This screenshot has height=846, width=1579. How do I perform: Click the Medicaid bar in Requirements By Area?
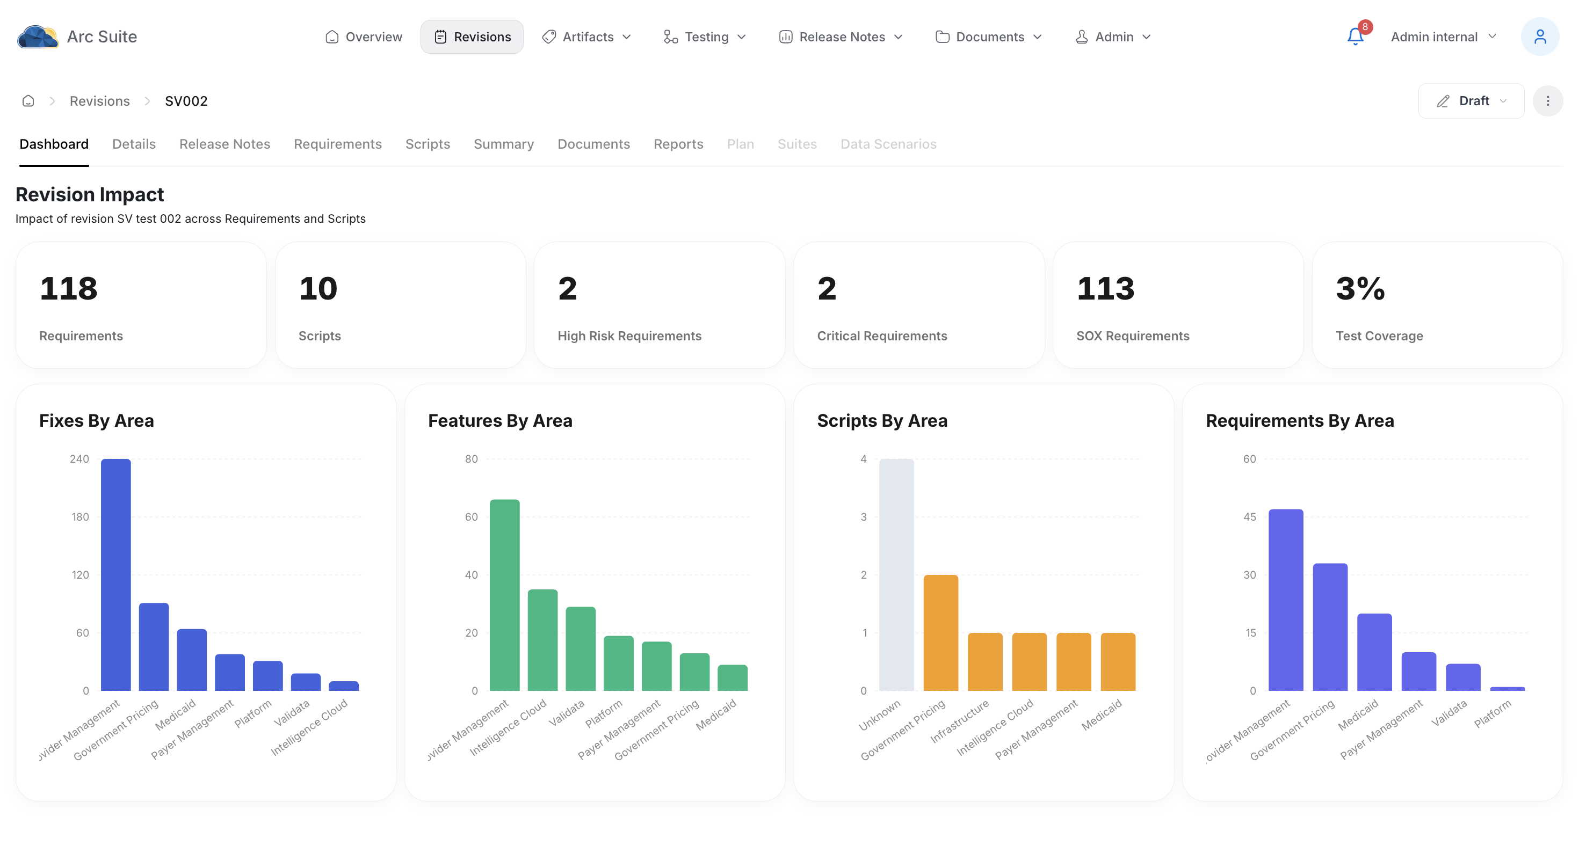pyautogui.click(x=1374, y=652)
